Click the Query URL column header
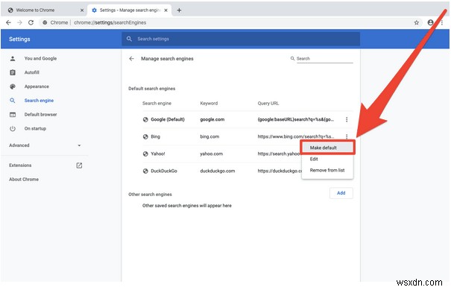Screen dimensions: 451x290 coord(268,104)
